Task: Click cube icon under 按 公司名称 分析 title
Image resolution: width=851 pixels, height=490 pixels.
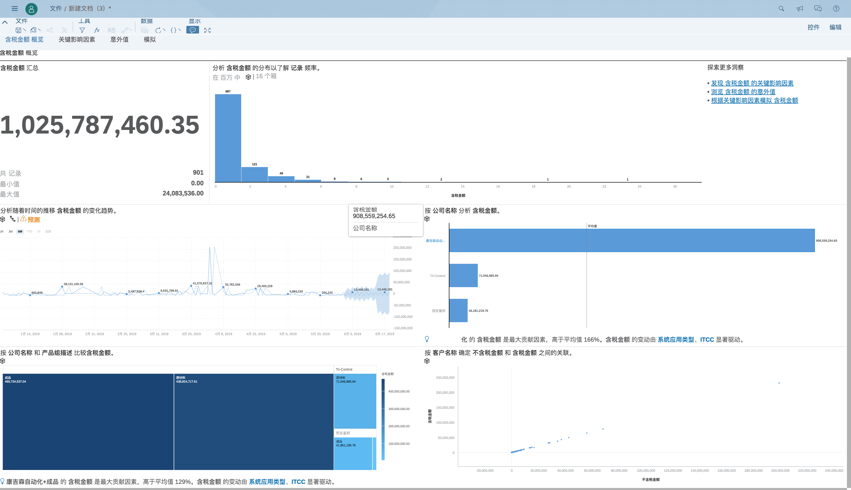Action: 427,219
